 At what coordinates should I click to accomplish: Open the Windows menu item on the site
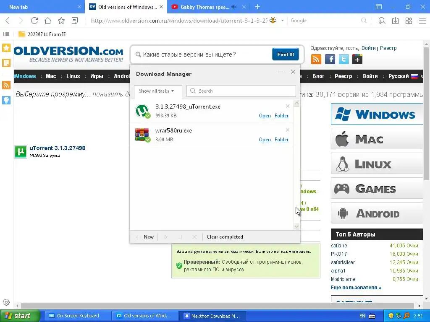click(25, 76)
